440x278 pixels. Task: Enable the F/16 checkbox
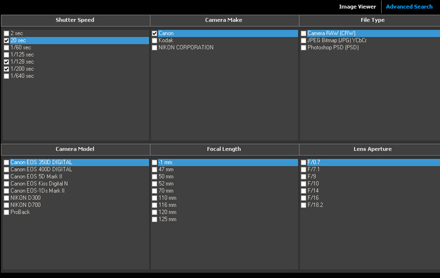pyautogui.click(x=304, y=198)
